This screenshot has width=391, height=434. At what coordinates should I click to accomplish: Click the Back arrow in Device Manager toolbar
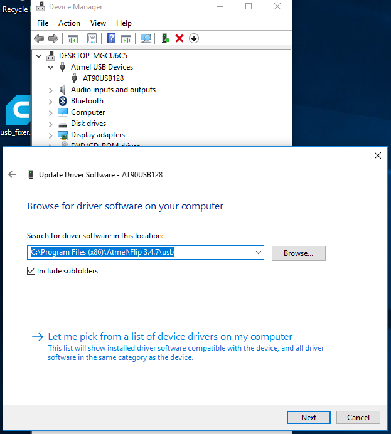pos(39,38)
